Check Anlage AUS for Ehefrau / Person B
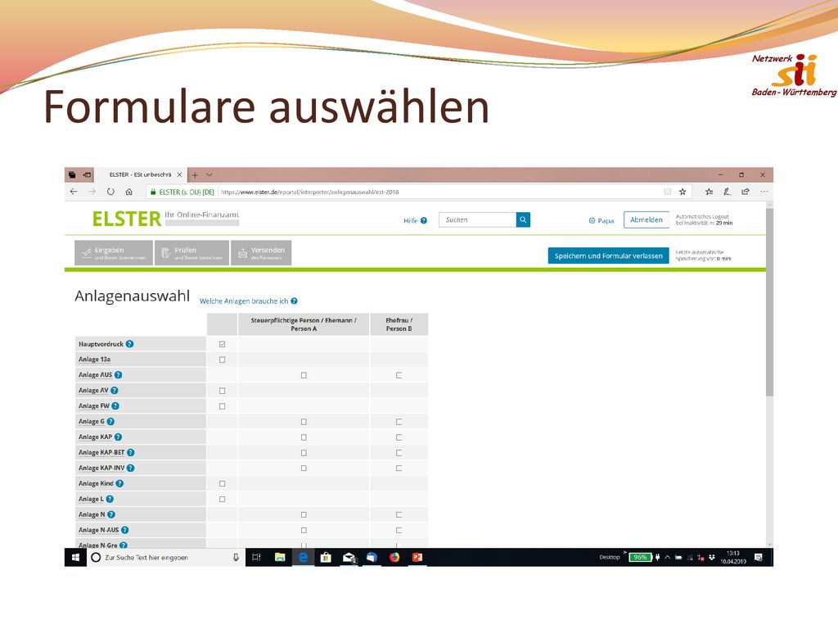Image resolution: width=838 pixels, height=629 pixels. 399,375
